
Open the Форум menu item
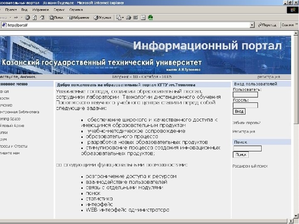(3, 139)
